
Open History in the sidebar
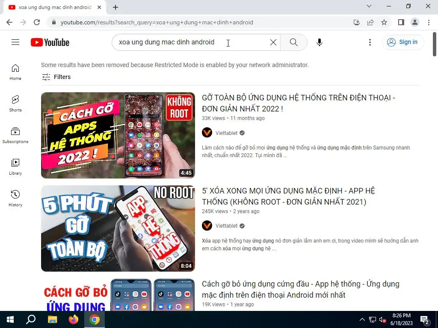pyautogui.click(x=15, y=198)
